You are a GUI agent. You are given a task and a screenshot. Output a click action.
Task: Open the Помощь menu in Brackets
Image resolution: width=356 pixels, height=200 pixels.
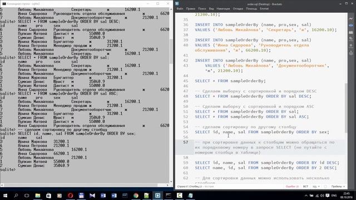[x=251, y=9]
